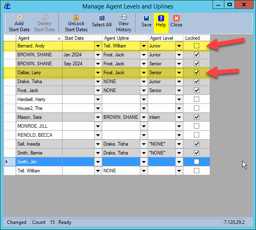256x230 pixels.
Task: Click the application icon in the title bar
Action: tap(7, 6)
